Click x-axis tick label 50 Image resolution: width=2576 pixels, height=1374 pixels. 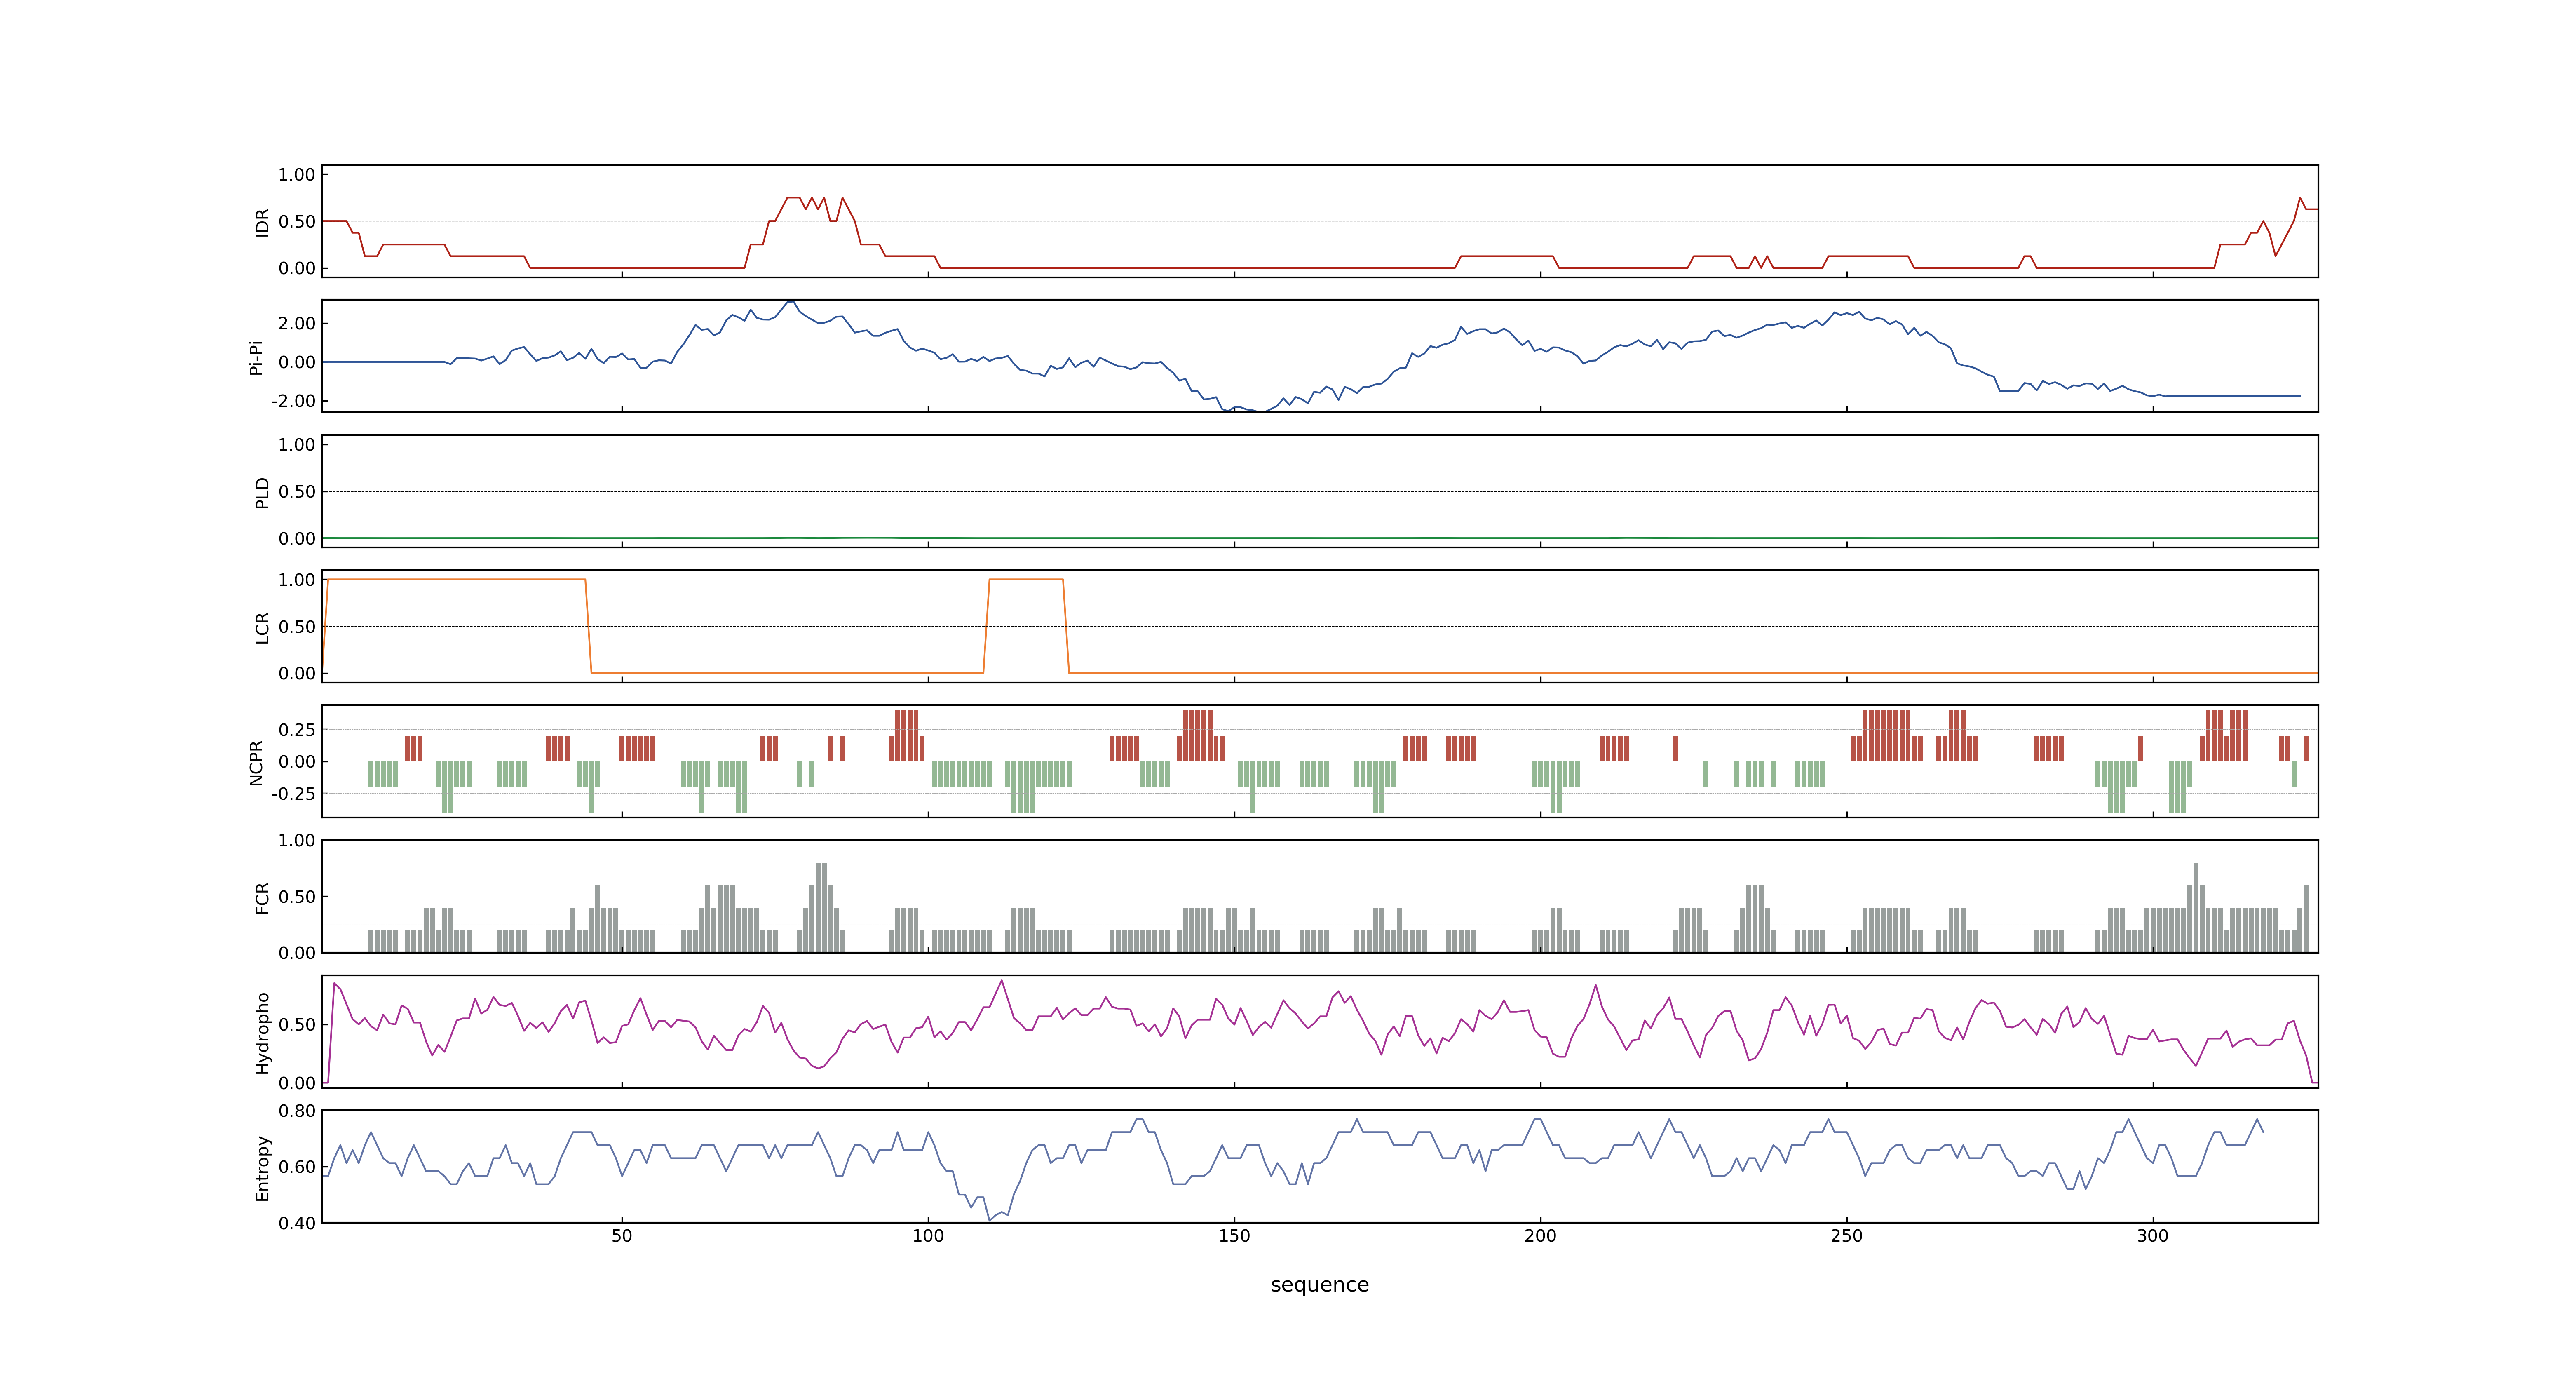pyautogui.click(x=622, y=1236)
